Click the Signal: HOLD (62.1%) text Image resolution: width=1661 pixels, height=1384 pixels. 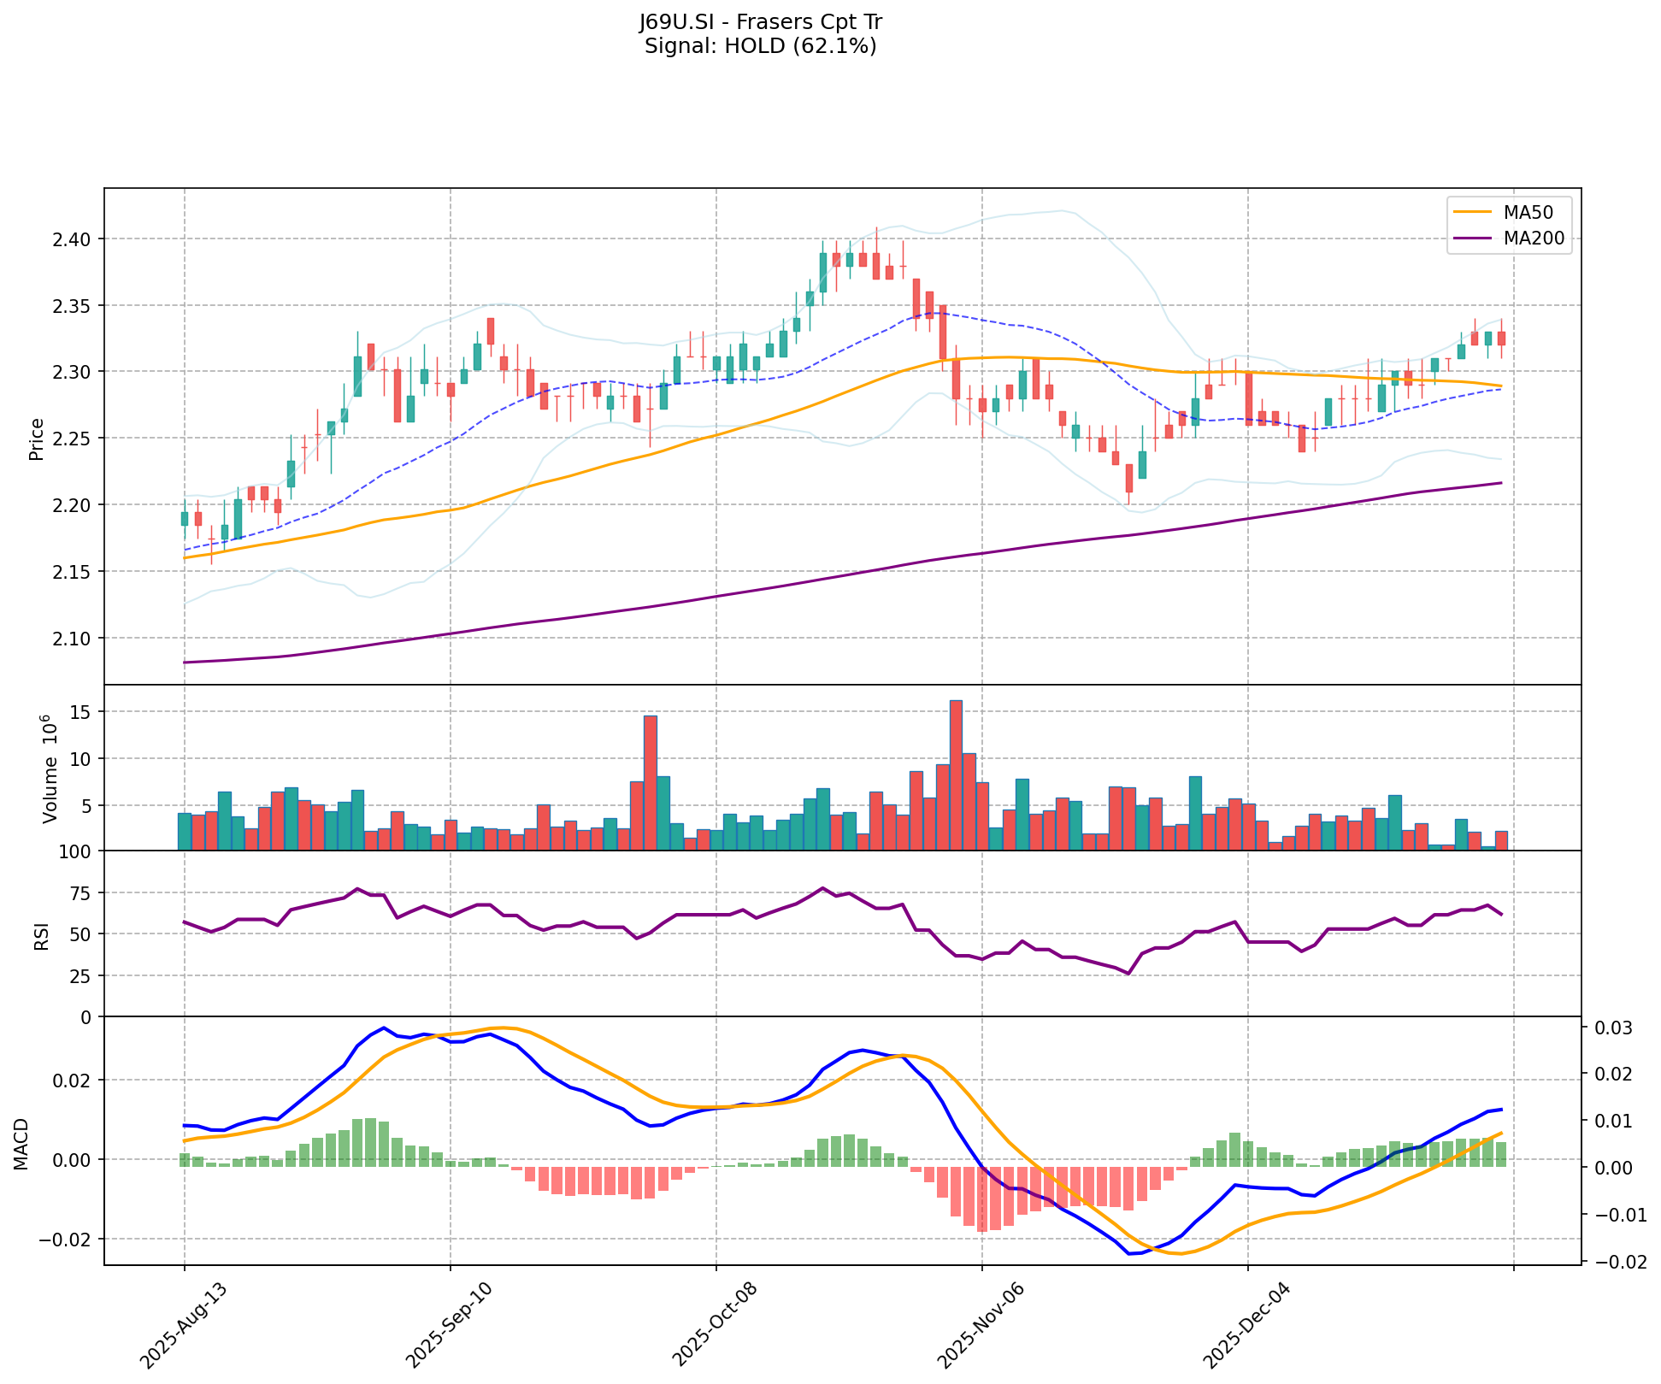pyautogui.click(x=760, y=46)
